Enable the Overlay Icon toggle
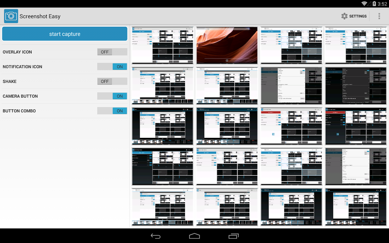Screen dimensions: 389x243 click(x=112, y=52)
